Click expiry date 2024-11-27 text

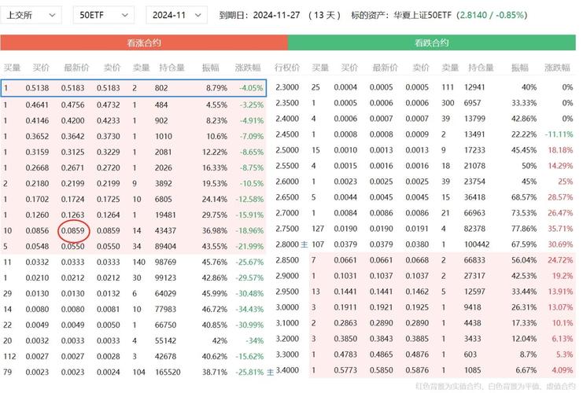[276, 15]
